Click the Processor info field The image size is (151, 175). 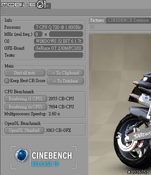click(x=58, y=27)
